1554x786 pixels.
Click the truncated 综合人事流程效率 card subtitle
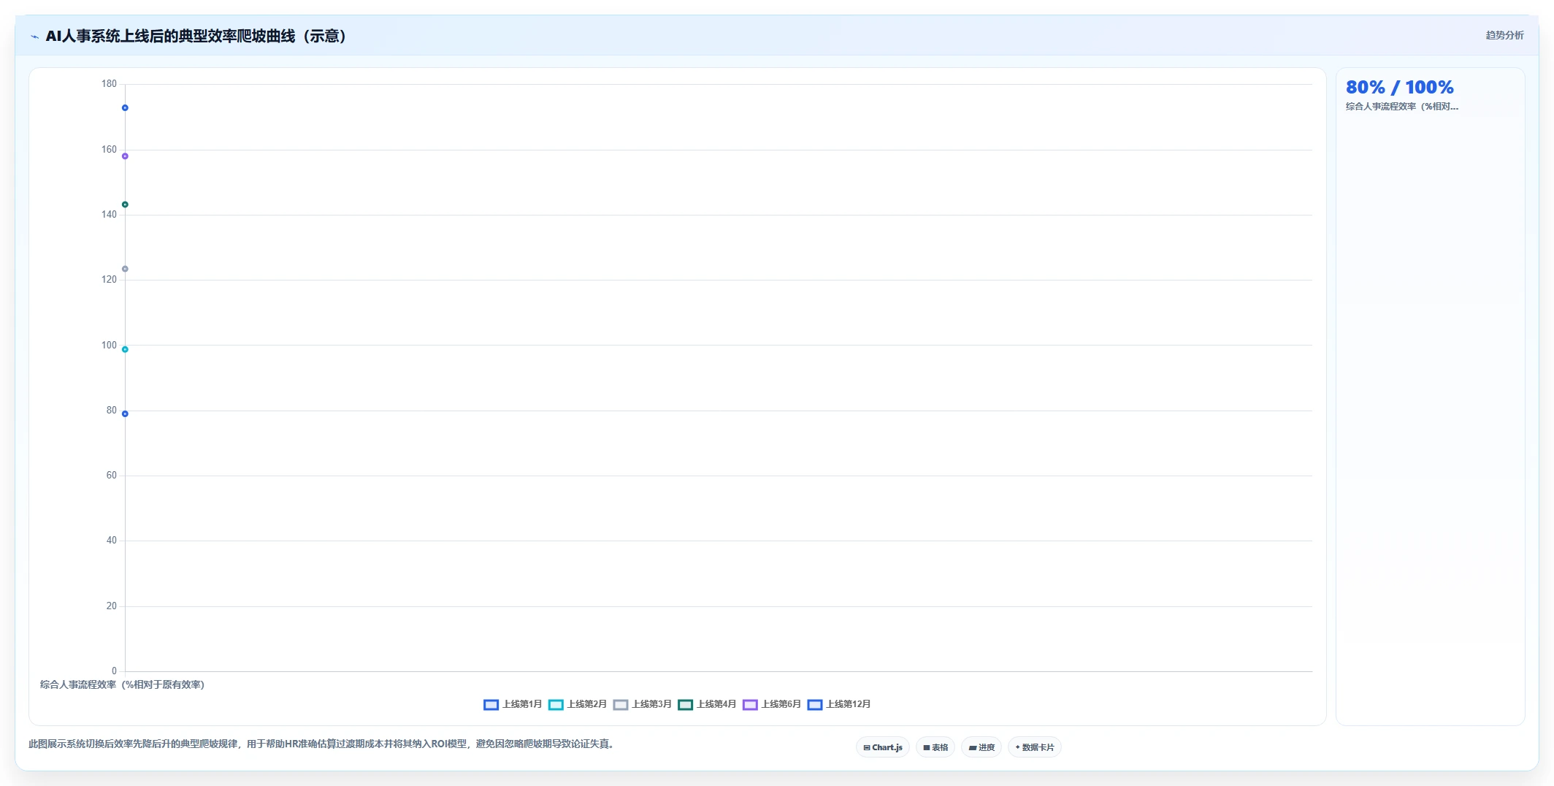click(x=1401, y=107)
